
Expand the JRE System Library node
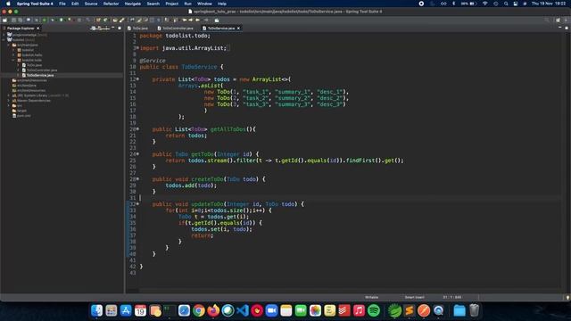pyautogui.click(x=9, y=95)
